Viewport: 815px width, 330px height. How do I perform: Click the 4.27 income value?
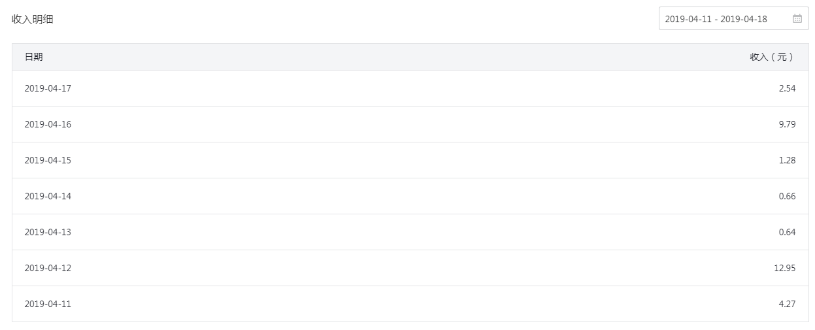pos(787,304)
